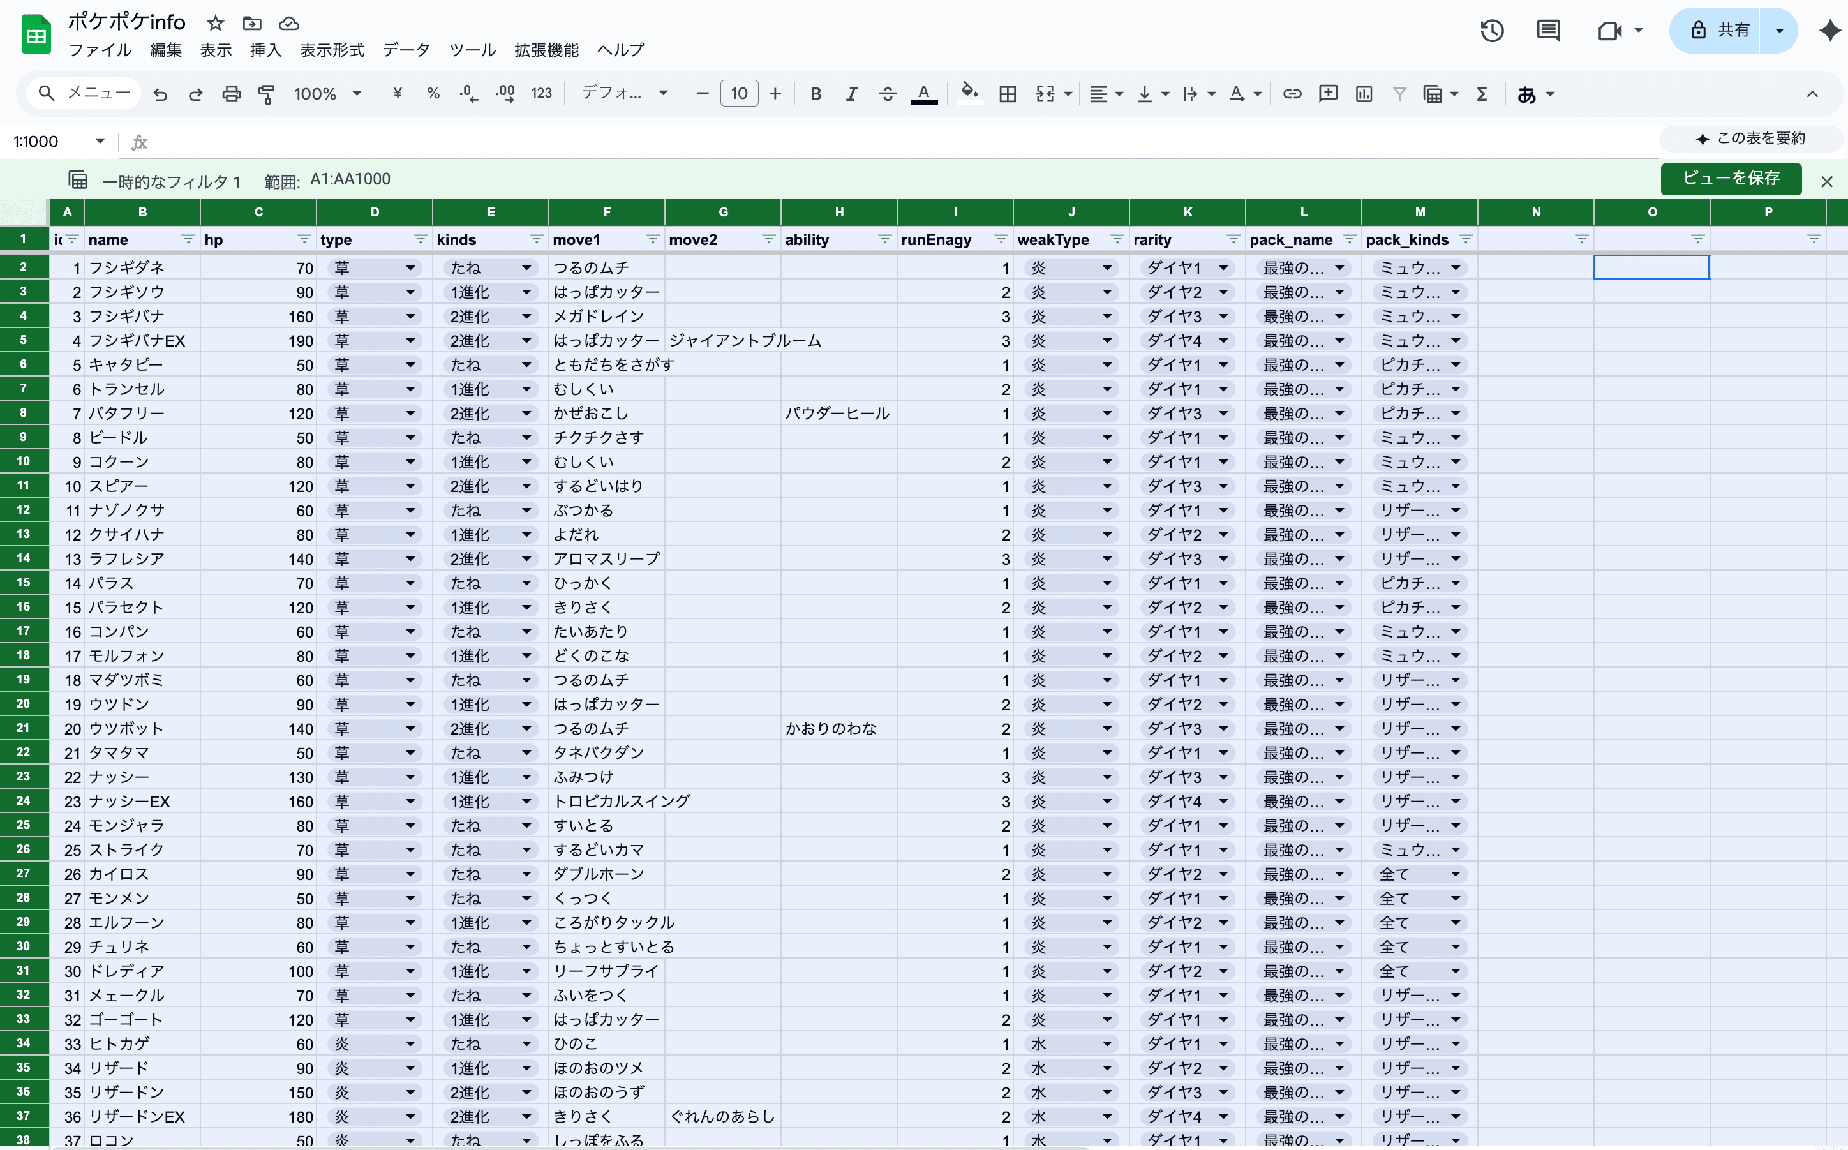Click the strikethrough icon

pos(887,94)
